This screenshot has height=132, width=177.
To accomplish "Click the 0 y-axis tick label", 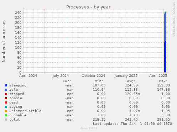I will [x=20, y=72].
